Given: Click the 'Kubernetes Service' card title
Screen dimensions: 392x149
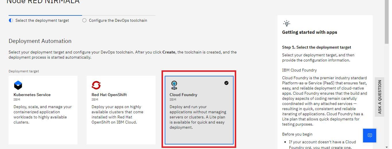Looking at the screenshot, I should click(x=32, y=95).
